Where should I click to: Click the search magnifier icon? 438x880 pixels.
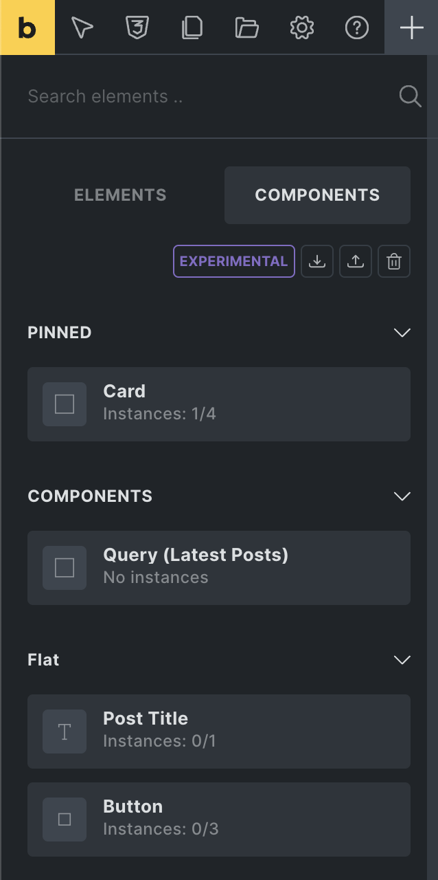pyautogui.click(x=410, y=96)
